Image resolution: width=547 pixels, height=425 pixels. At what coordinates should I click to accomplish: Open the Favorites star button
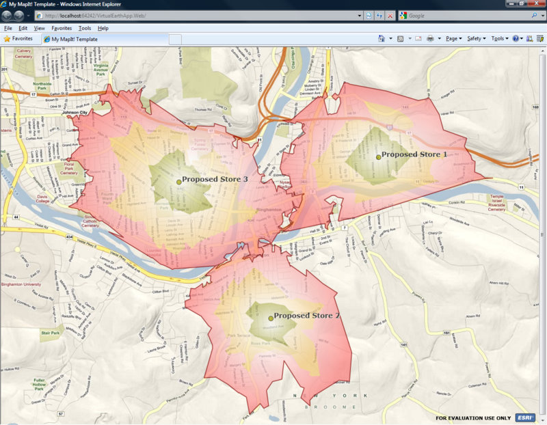(18, 39)
